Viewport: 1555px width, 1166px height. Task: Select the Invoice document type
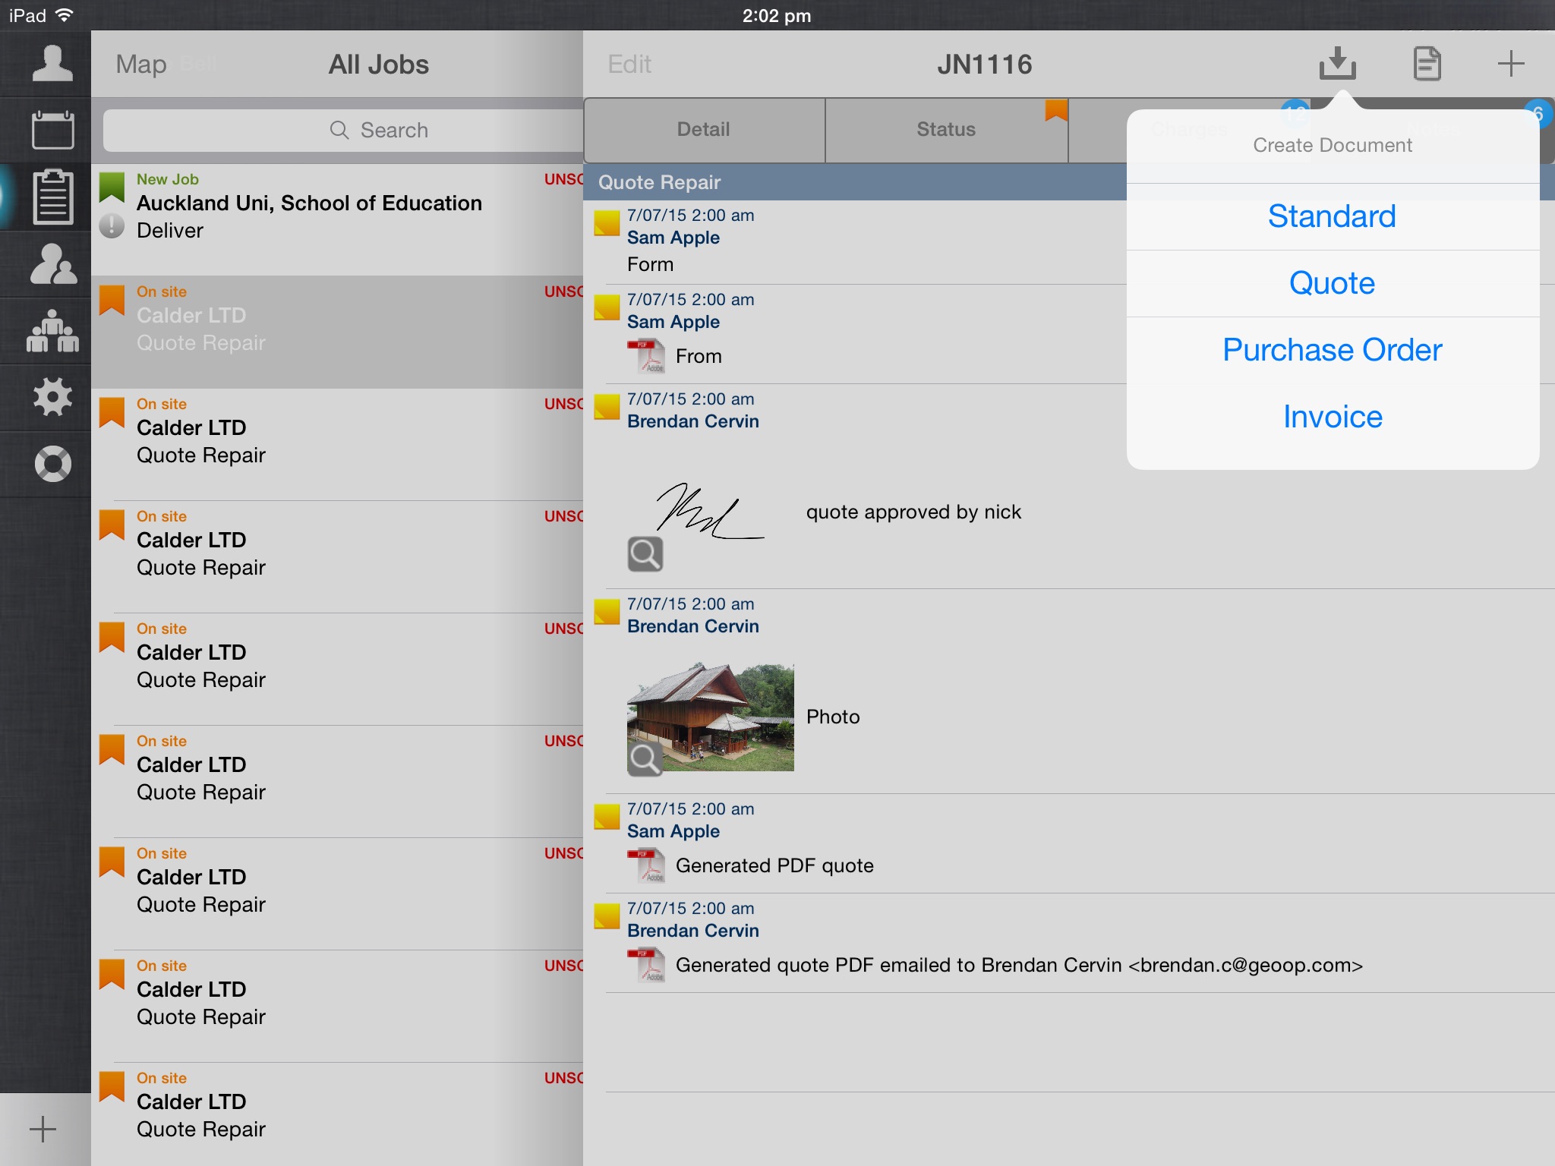(x=1333, y=417)
